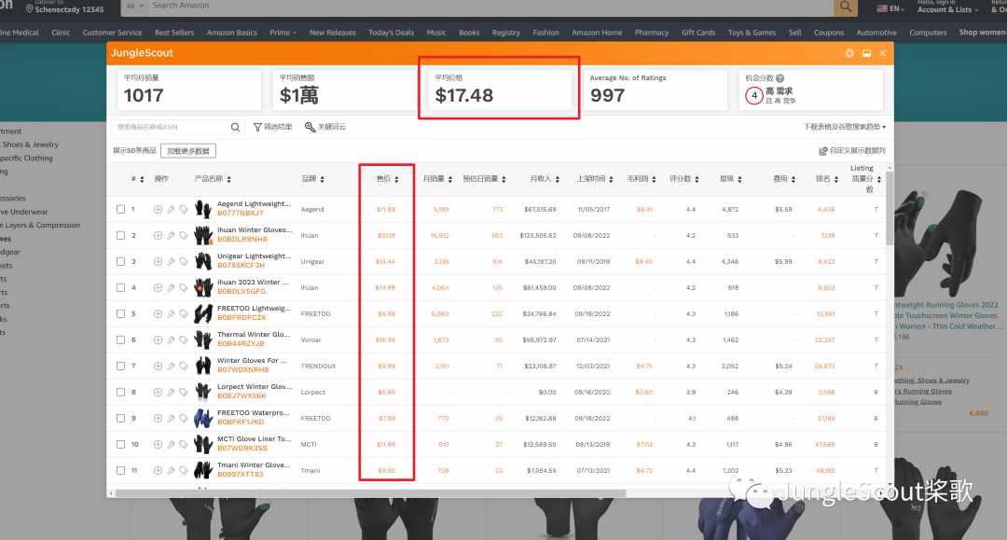
Task: Click the sort arrows on 售价 column
Action: pyautogui.click(x=397, y=179)
